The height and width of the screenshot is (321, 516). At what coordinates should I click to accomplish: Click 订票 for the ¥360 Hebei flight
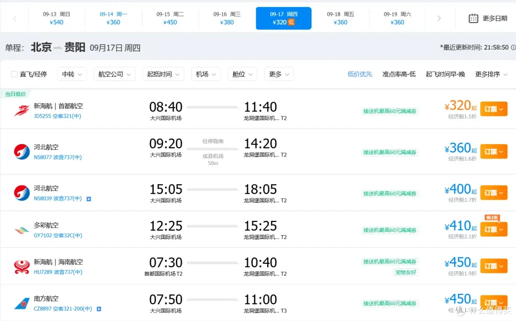[x=494, y=152]
